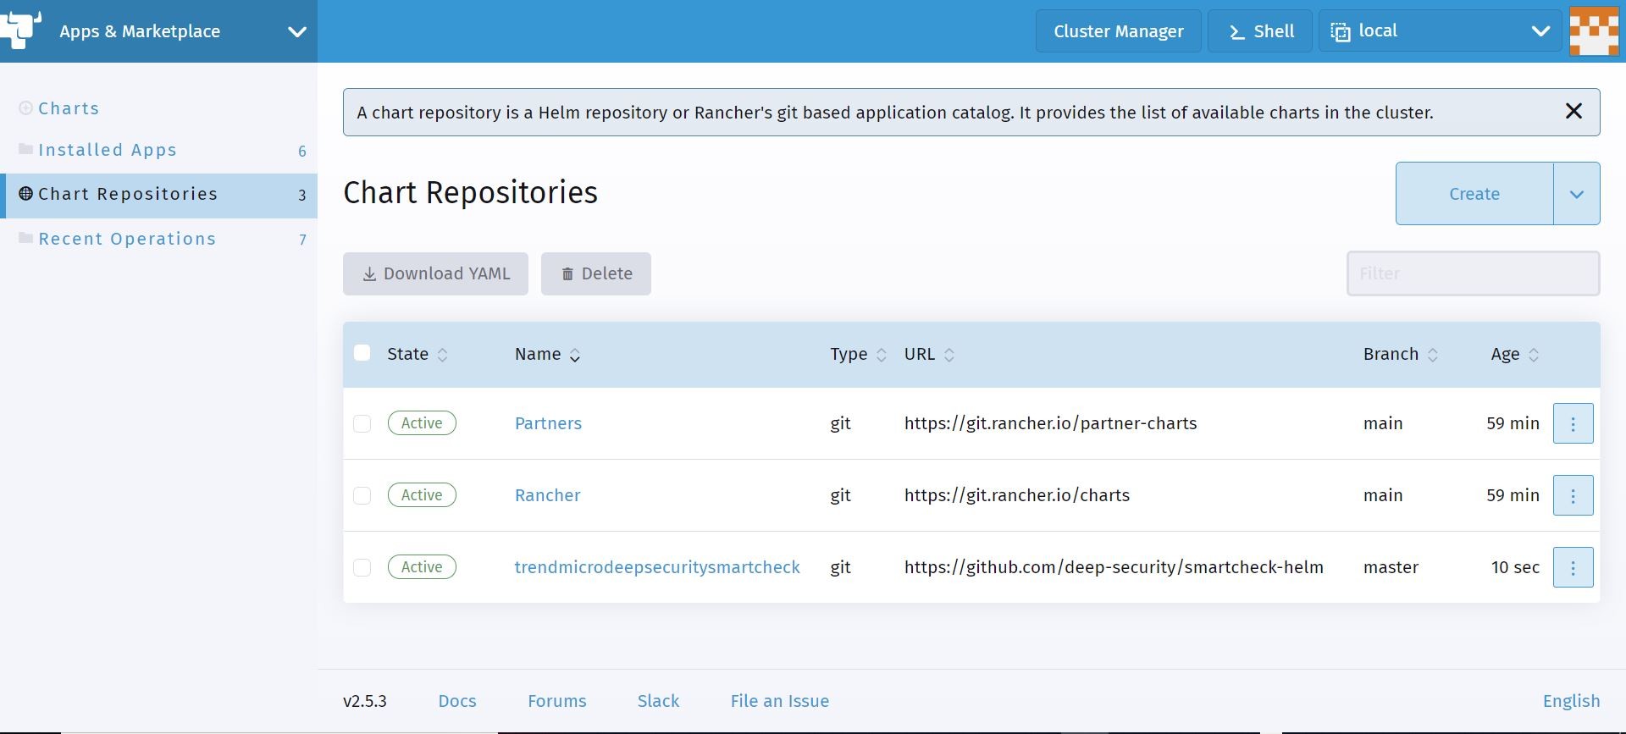Sort by State column arrows

click(x=442, y=355)
